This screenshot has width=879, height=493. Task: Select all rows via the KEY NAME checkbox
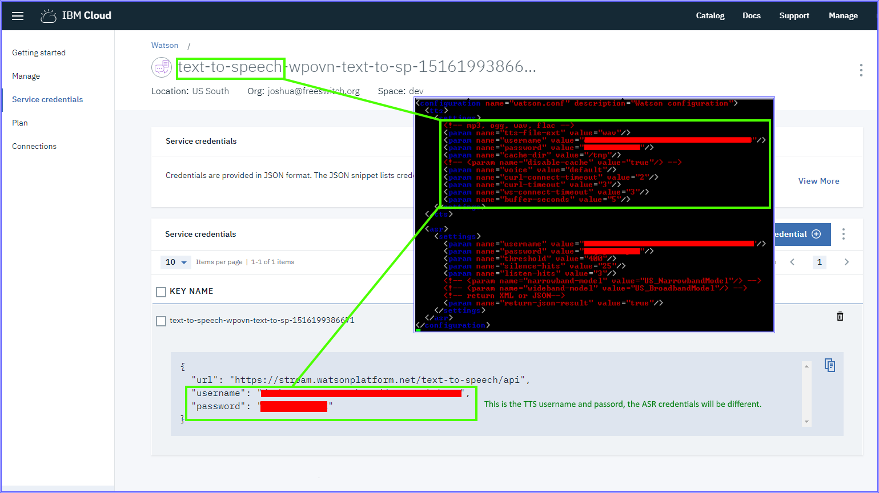click(x=160, y=291)
